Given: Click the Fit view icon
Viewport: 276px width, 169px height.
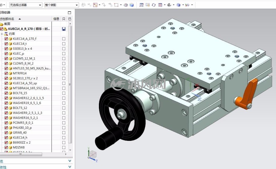Looking at the screenshot, I should (141, 5).
